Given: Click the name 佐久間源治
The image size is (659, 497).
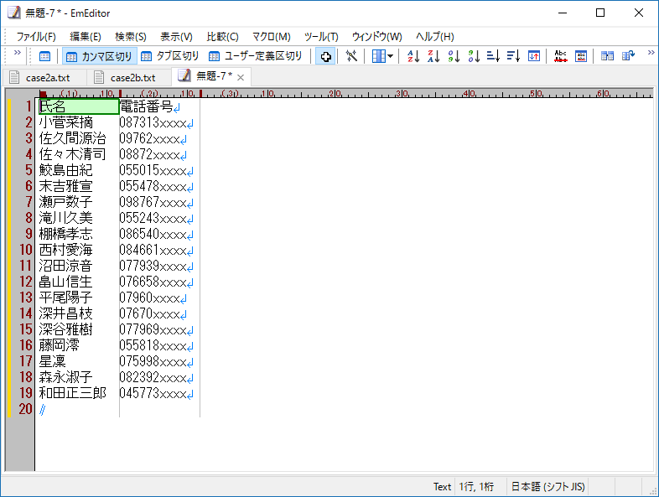Looking at the screenshot, I should (x=72, y=138).
